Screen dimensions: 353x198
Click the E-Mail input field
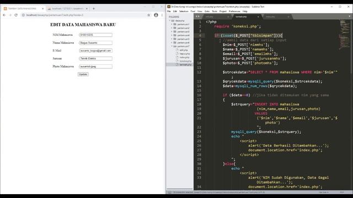[x=95, y=51]
